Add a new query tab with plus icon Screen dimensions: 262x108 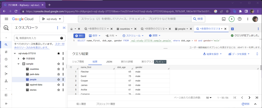232,29
